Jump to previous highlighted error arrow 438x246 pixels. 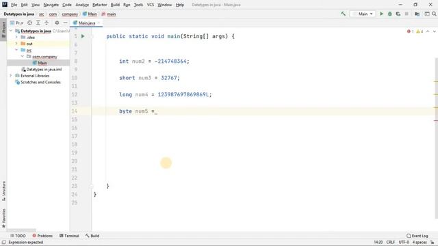click(428, 31)
